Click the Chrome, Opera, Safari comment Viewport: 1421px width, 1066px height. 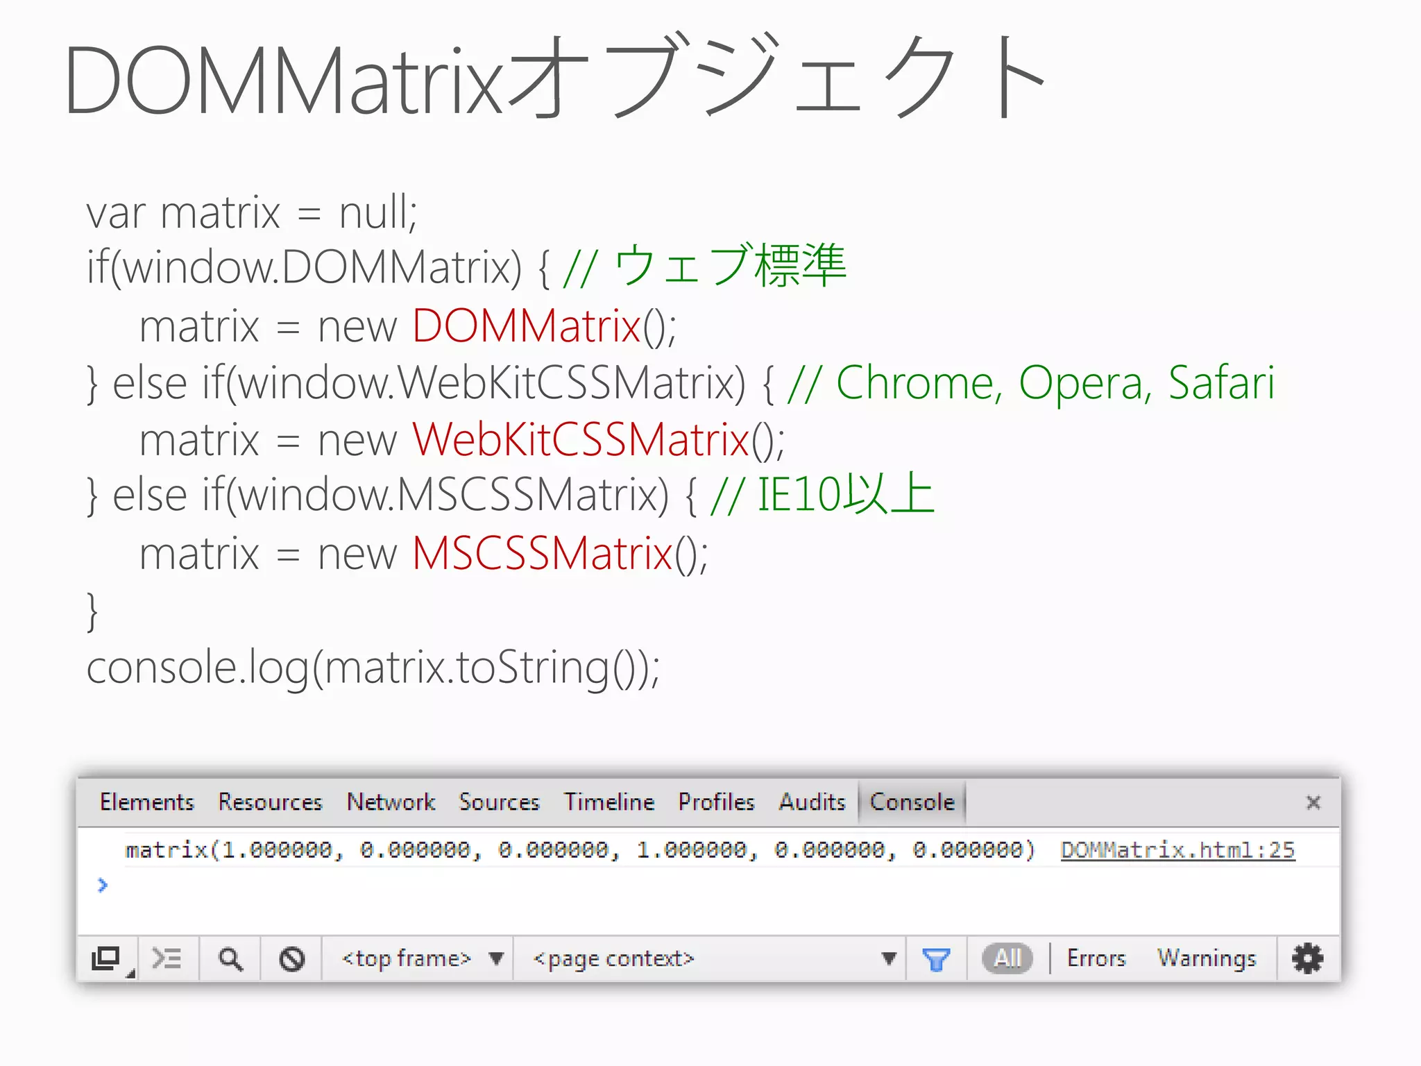1032,382
